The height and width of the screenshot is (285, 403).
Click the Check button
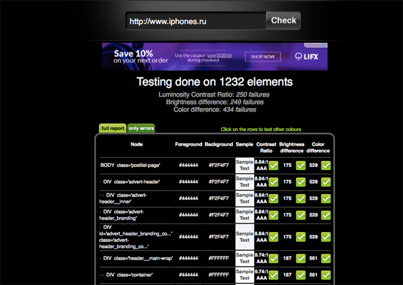click(x=283, y=21)
